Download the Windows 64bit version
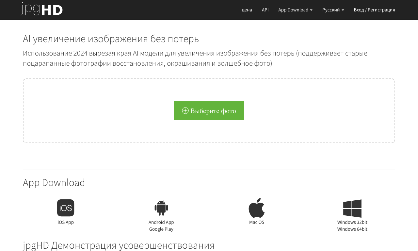The width and height of the screenshot is (418, 251). tap(352, 229)
